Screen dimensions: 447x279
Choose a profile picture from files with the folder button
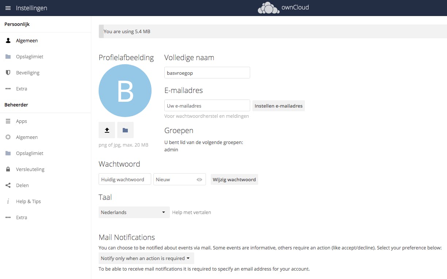pyautogui.click(x=125, y=130)
